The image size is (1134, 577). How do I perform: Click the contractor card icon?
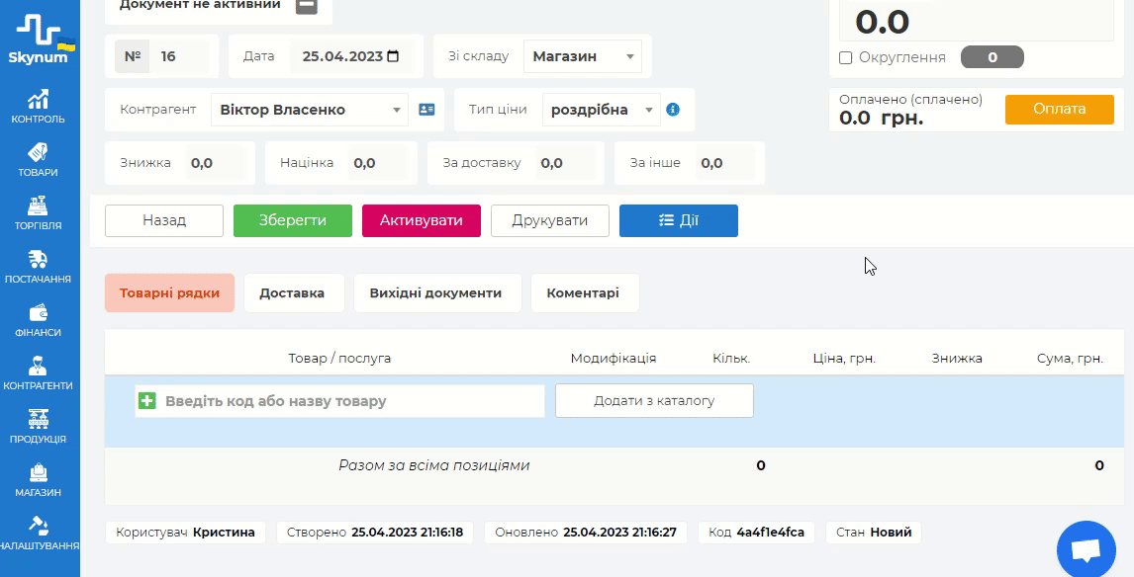[x=426, y=110]
